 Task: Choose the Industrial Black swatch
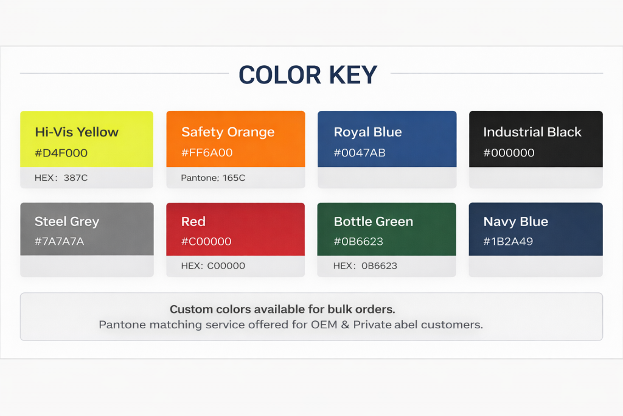pyautogui.click(x=535, y=138)
